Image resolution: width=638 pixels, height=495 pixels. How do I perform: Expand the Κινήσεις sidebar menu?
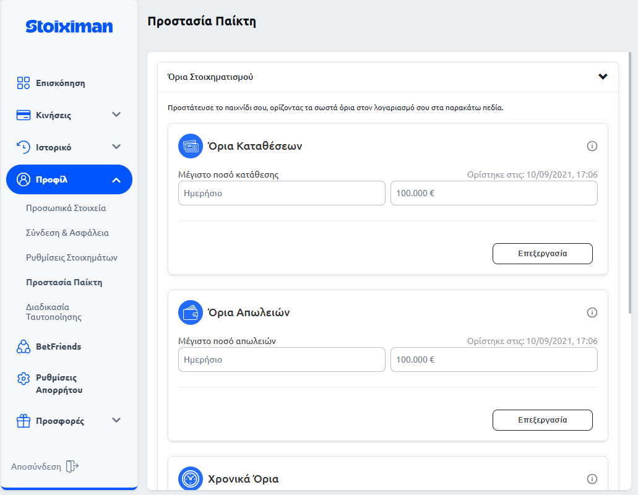tap(116, 115)
